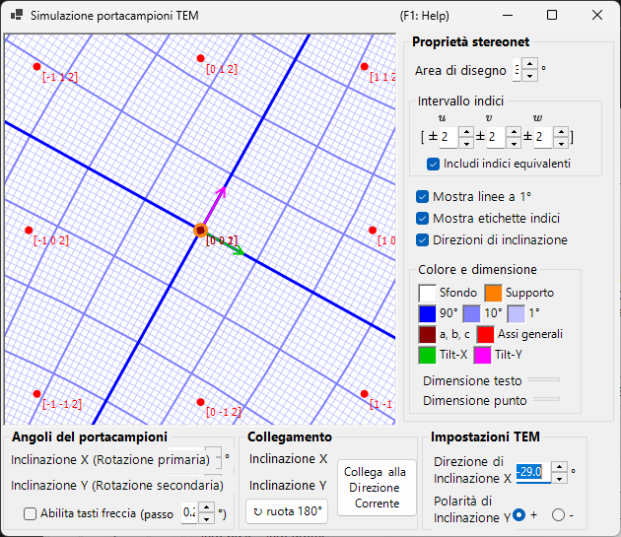Image resolution: width=621 pixels, height=537 pixels.
Task: Click the Dimensione testo slider
Action: click(x=544, y=379)
